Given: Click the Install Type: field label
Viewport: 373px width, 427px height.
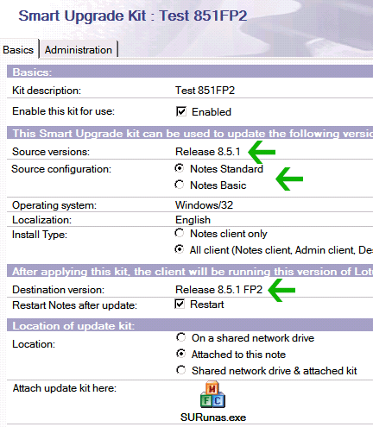Looking at the screenshot, I should [x=40, y=235].
